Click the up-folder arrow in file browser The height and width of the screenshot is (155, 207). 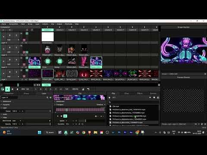click(110, 98)
